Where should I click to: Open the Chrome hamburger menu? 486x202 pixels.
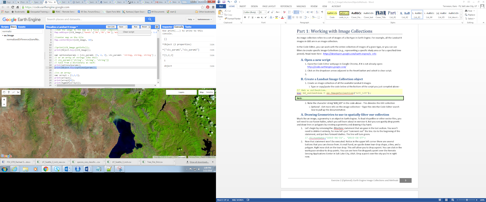click(213, 7)
